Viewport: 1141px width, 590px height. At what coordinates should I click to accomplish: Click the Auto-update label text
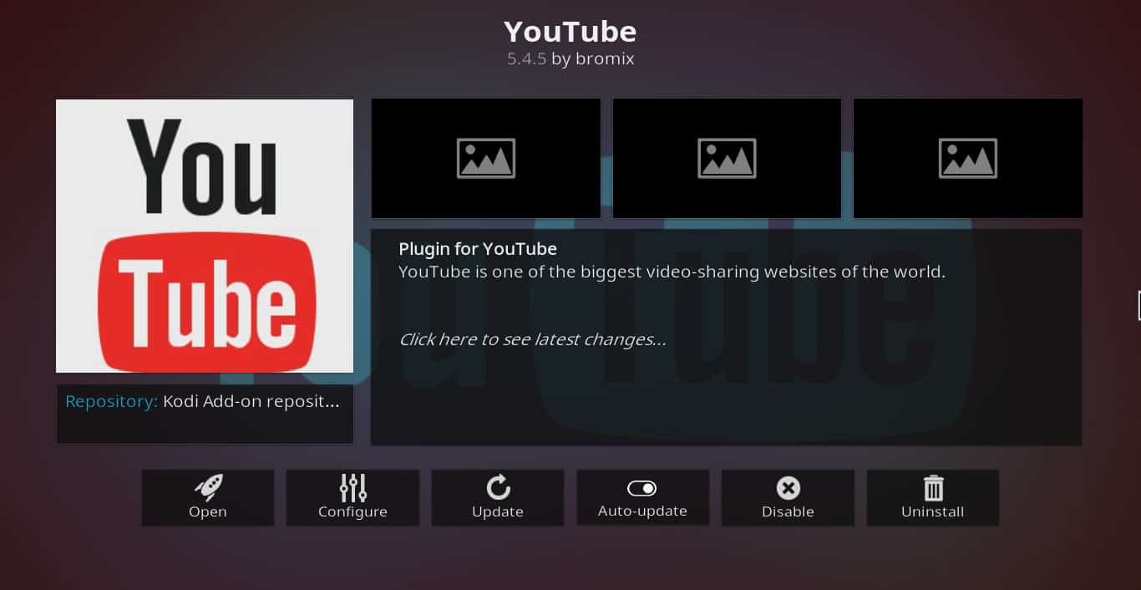coord(642,511)
